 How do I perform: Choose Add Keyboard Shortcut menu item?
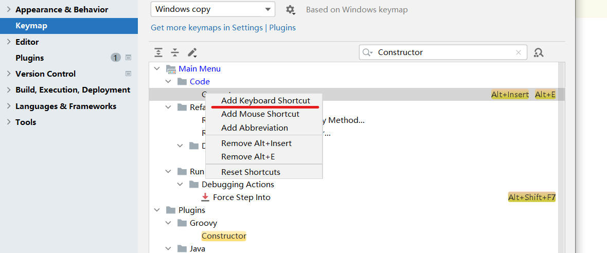click(265, 100)
